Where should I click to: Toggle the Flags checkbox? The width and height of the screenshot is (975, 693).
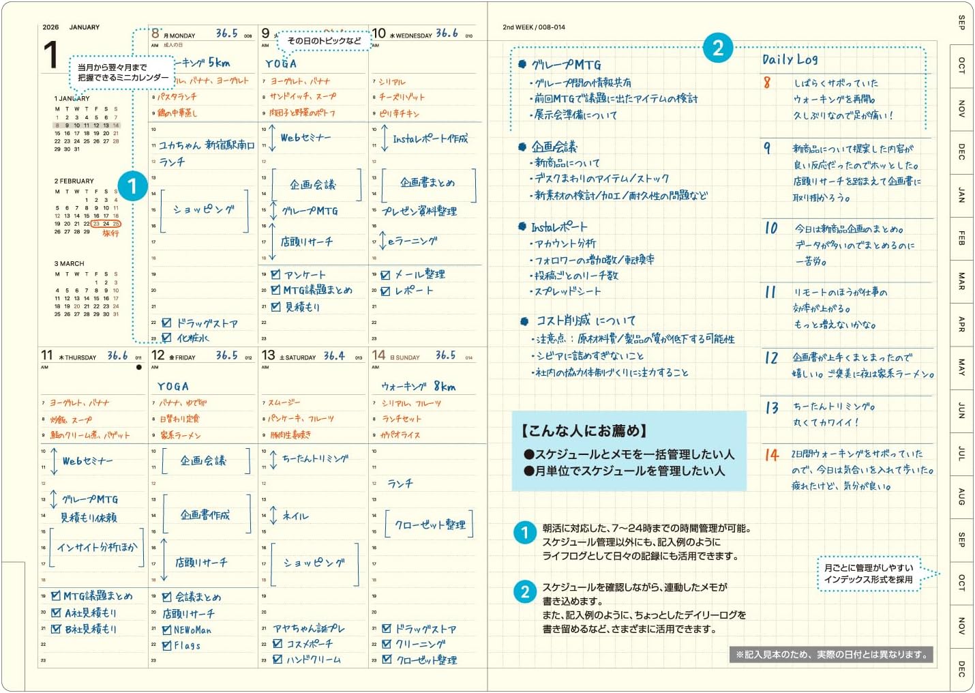coord(166,645)
